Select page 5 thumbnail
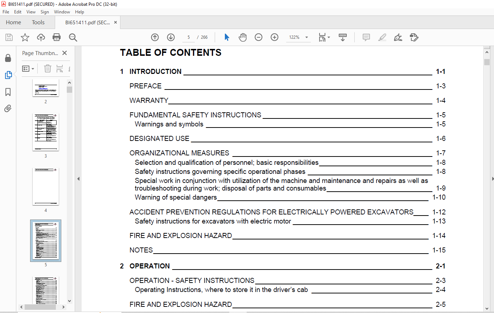Viewport: 494px width, 313px height. pos(46,241)
